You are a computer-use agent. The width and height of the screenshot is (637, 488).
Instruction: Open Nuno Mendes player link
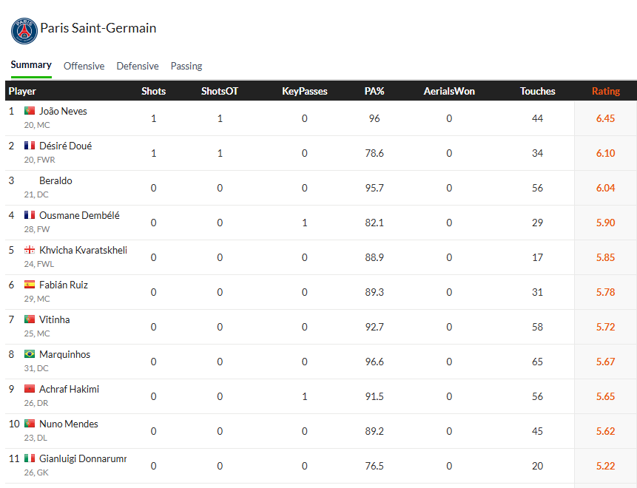pos(69,424)
